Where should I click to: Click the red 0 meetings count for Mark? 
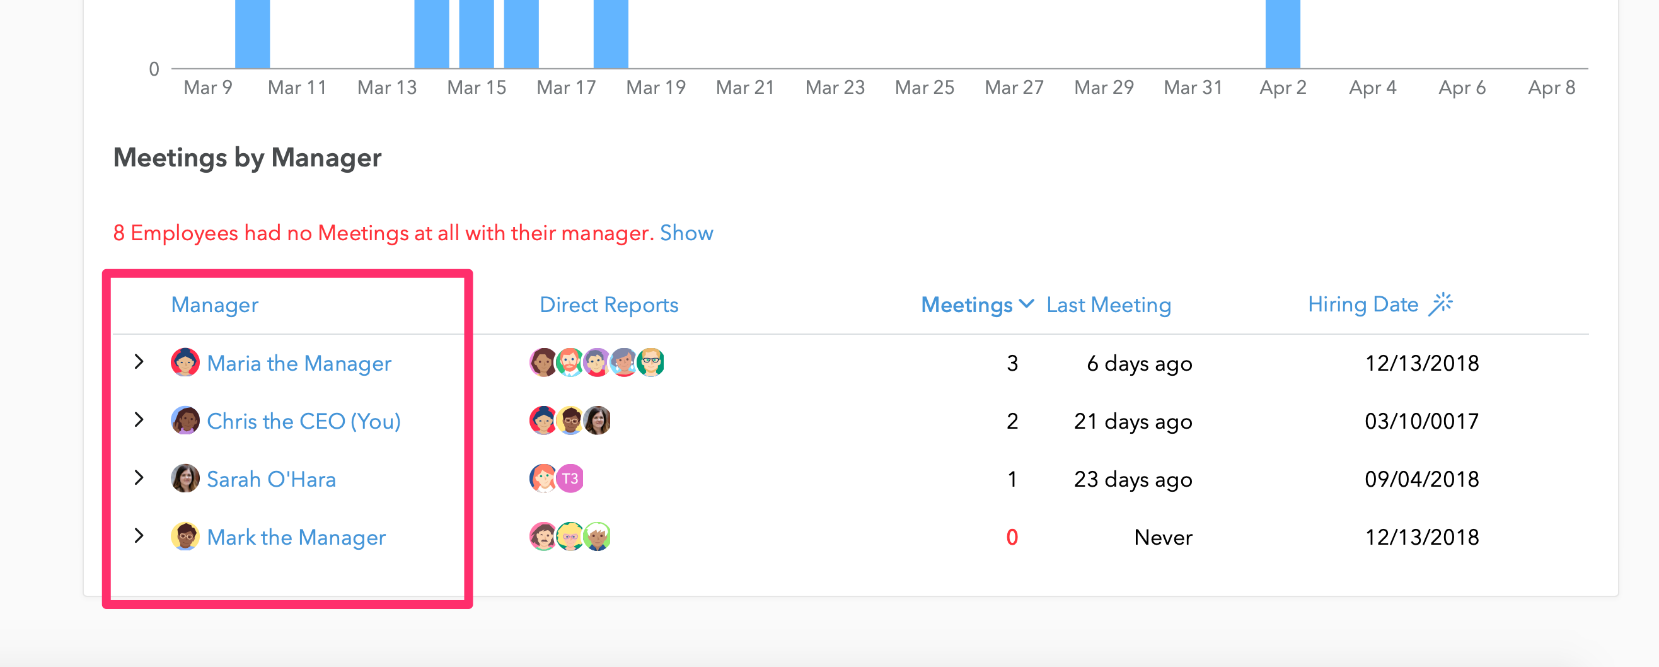click(x=1012, y=537)
